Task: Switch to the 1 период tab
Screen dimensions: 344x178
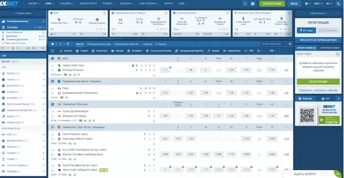Action: 147,44
